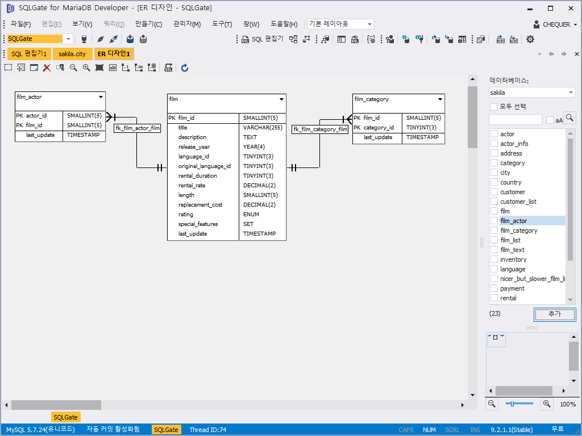Open the SQLGate connection dropdown
The image size is (582, 436).
[68, 39]
